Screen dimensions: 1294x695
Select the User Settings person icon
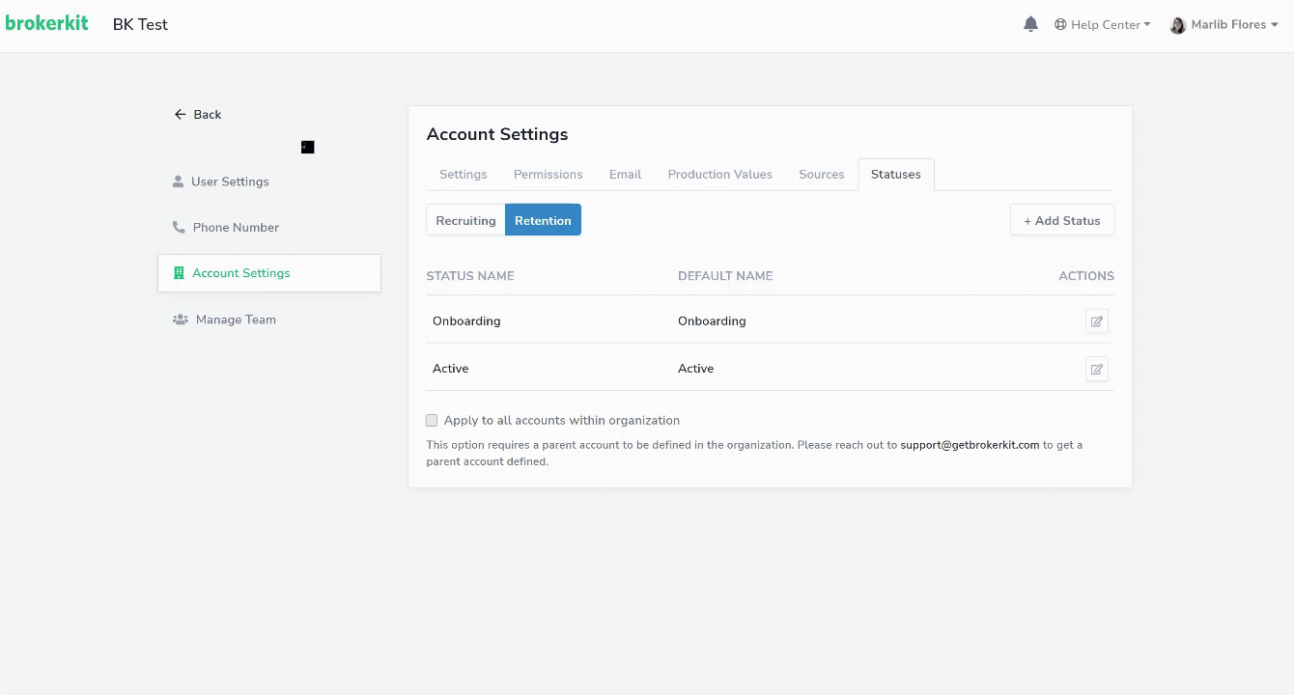pos(178,181)
